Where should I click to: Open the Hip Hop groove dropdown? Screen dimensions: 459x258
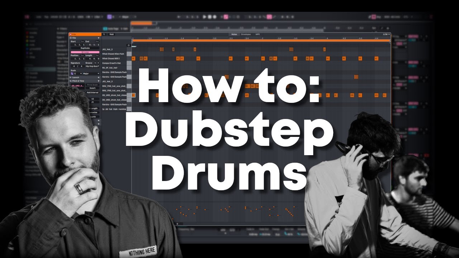click(92, 66)
